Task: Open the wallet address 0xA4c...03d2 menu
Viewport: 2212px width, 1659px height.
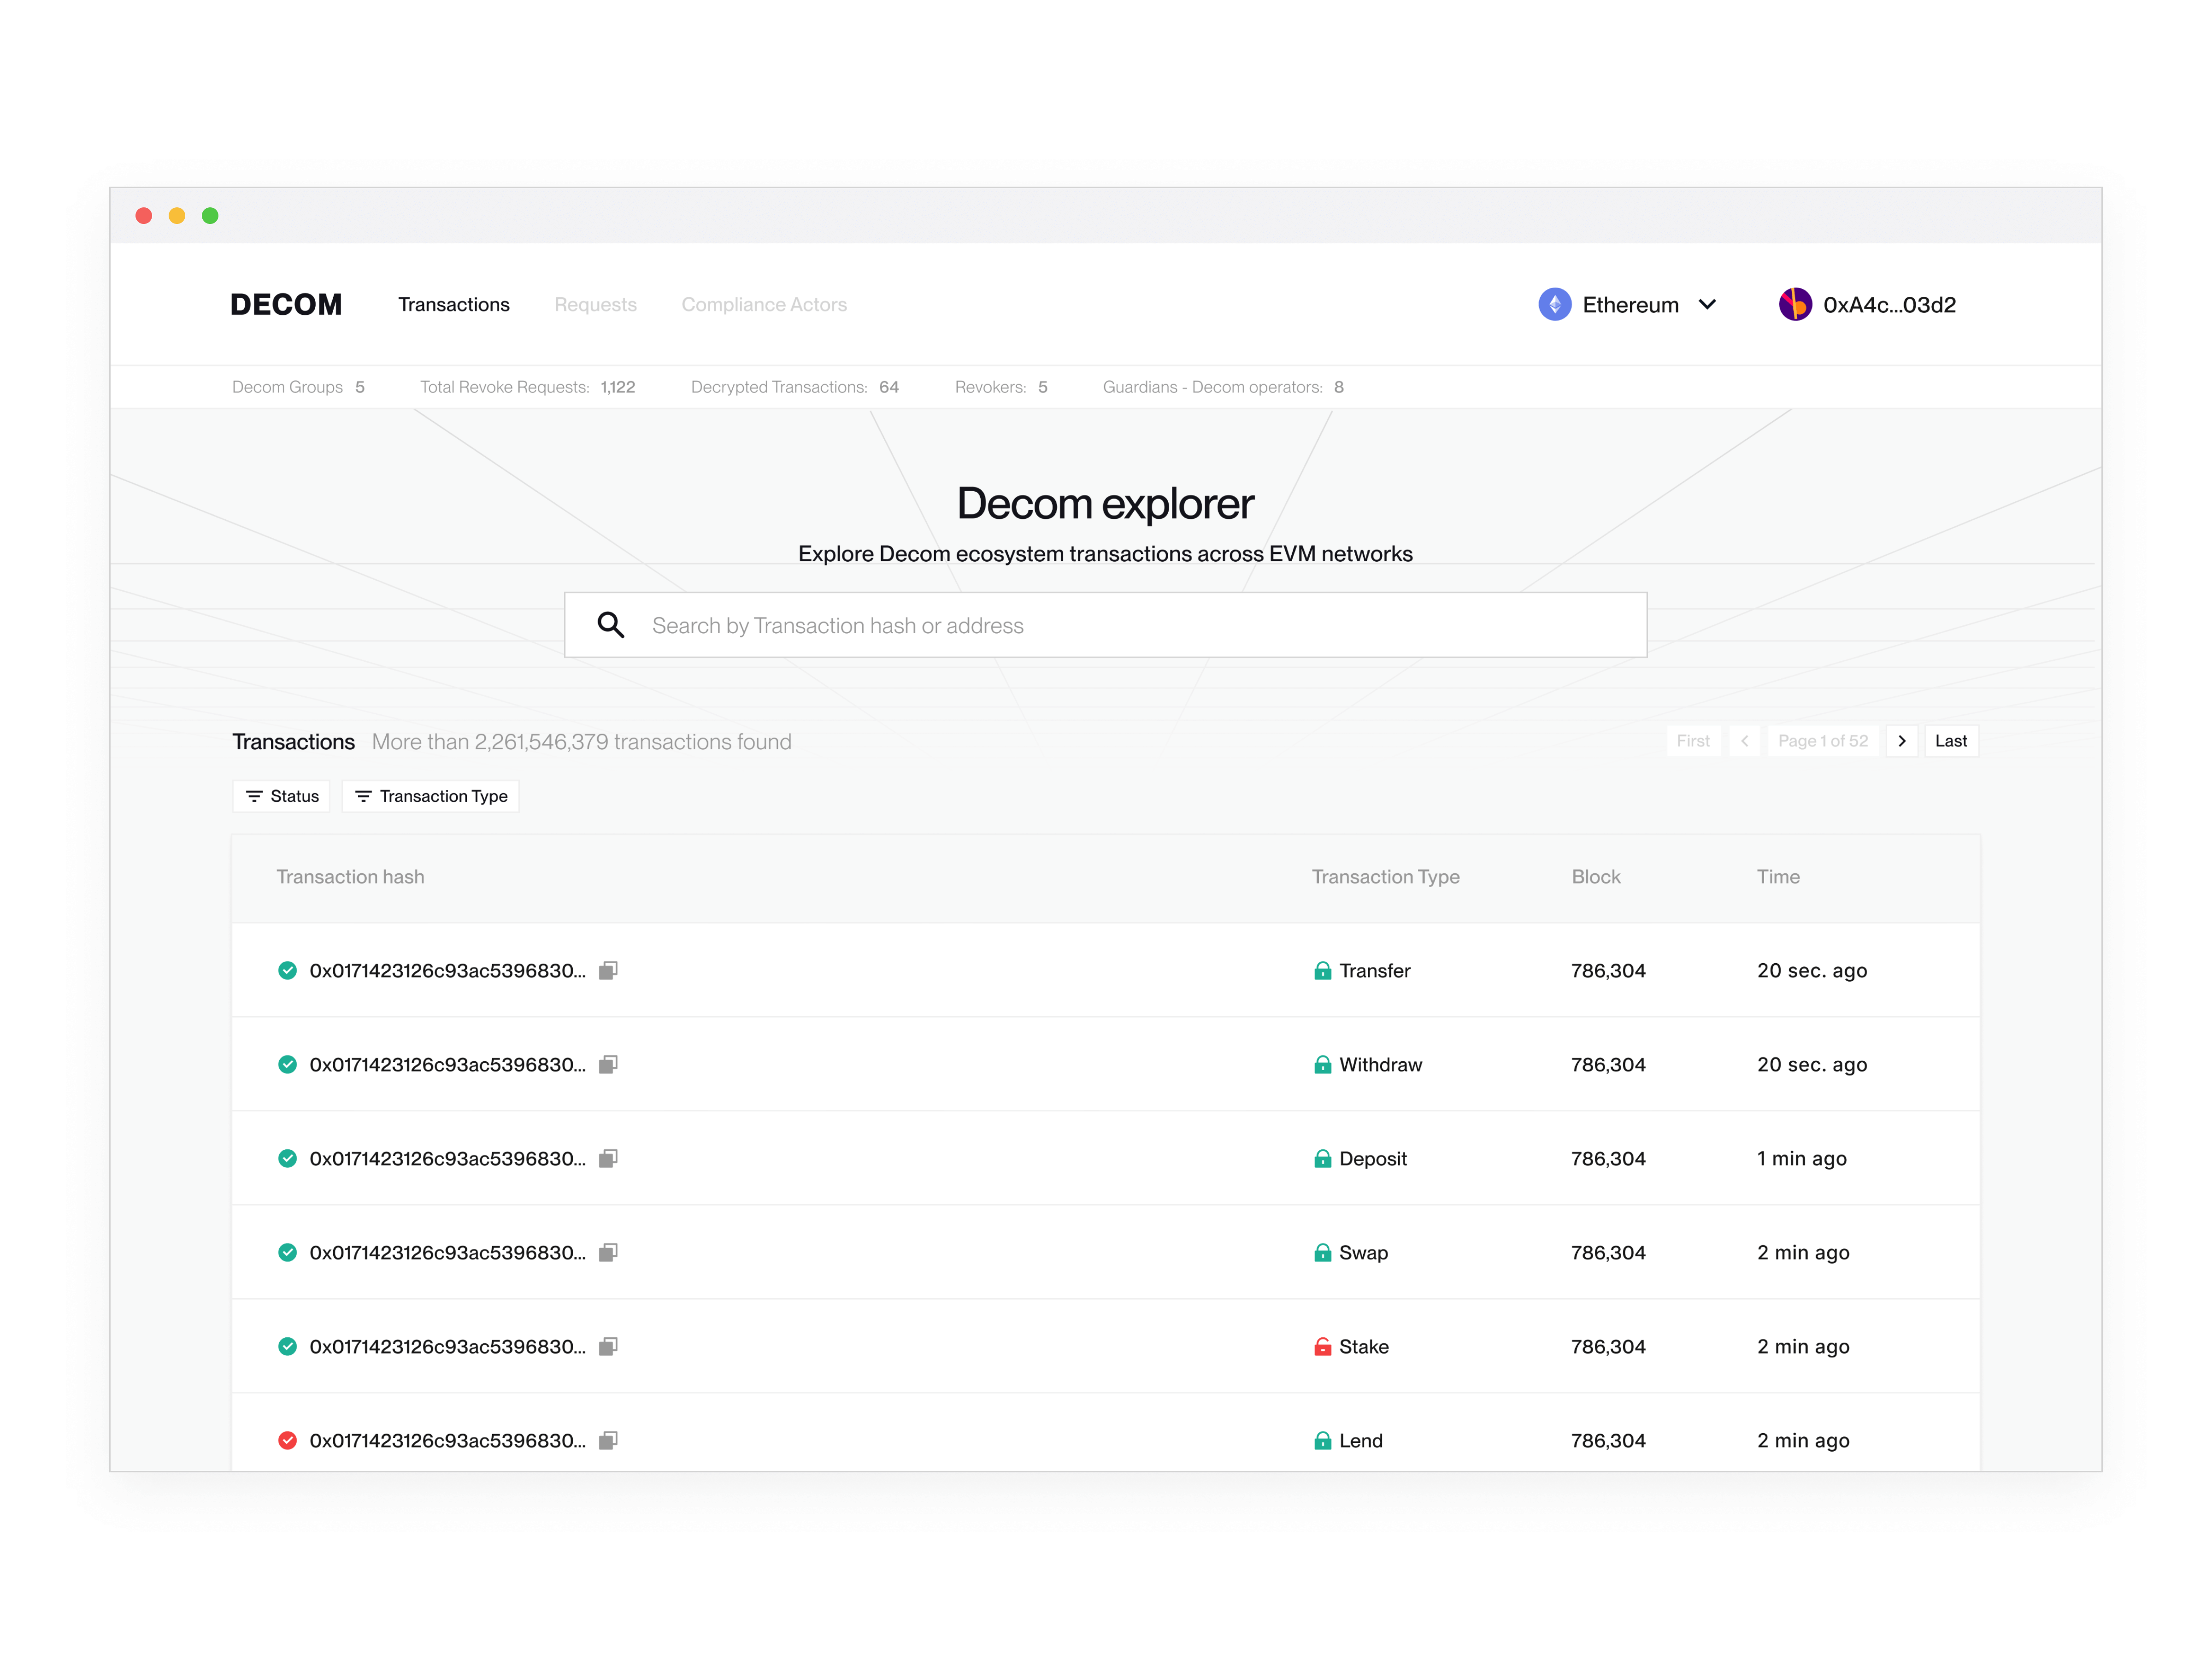Action: point(1888,304)
